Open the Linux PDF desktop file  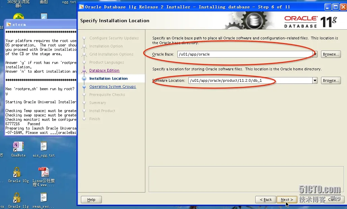(x=44, y=177)
